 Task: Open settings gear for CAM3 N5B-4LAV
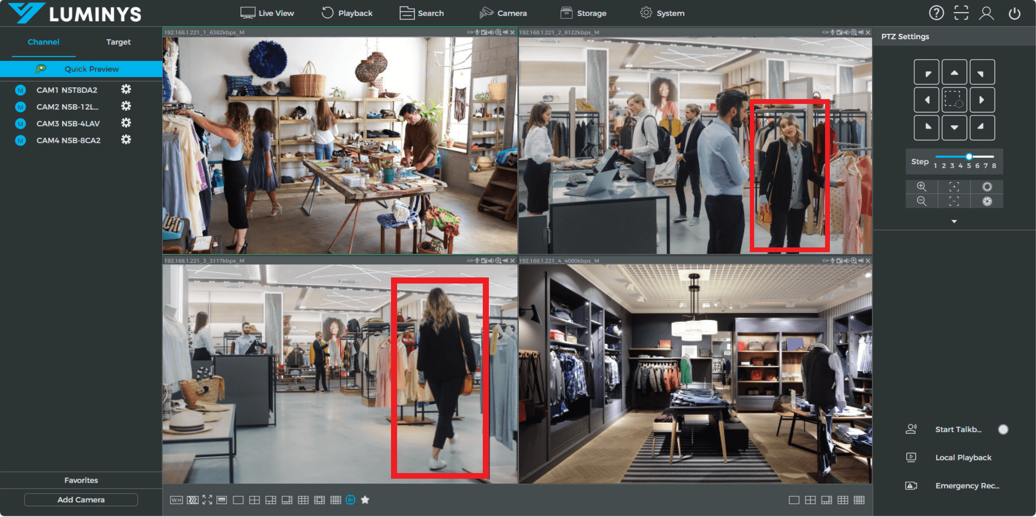tap(126, 123)
